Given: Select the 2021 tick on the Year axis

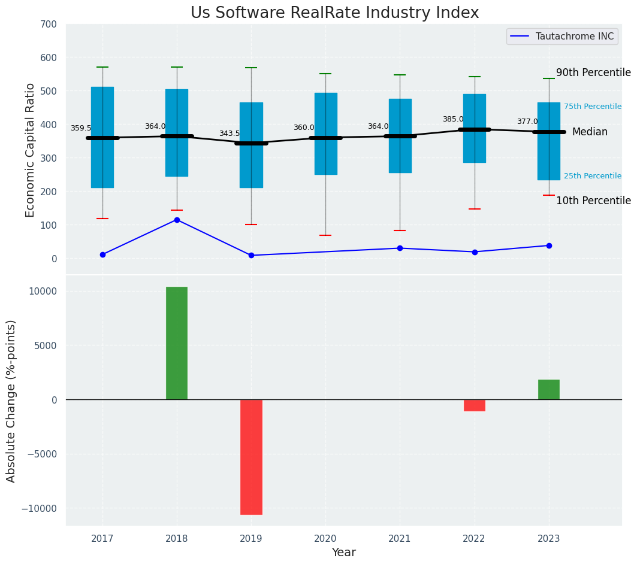Looking at the screenshot, I should pyautogui.click(x=400, y=539).
